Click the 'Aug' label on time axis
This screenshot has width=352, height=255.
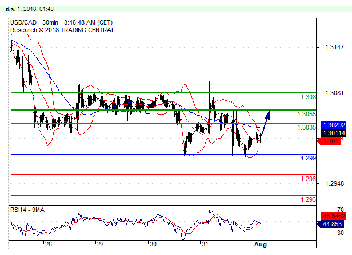click(261, 245)
